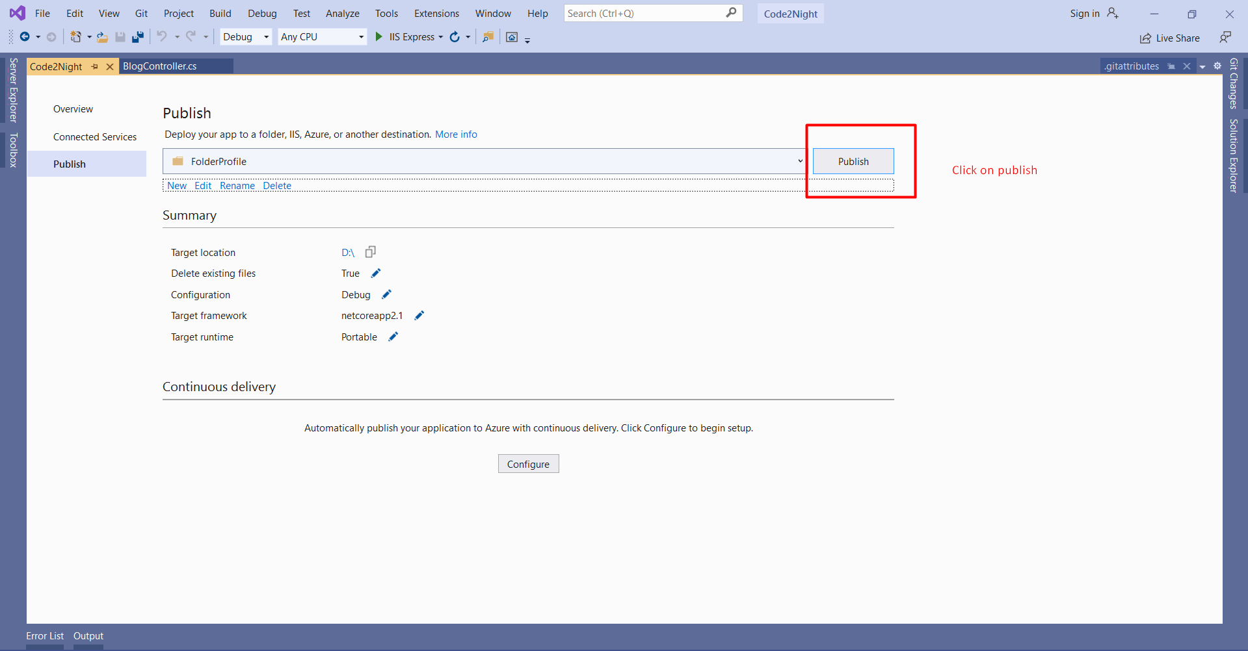Start IIS Express with green play icon

(378, 37)
